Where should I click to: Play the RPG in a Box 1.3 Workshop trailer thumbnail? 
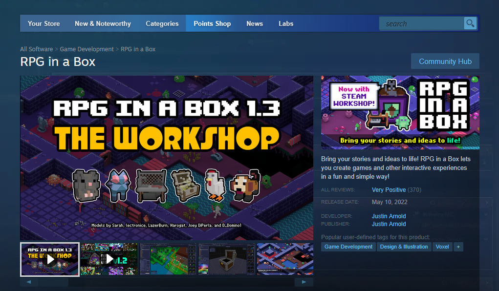tap(50, 259)
